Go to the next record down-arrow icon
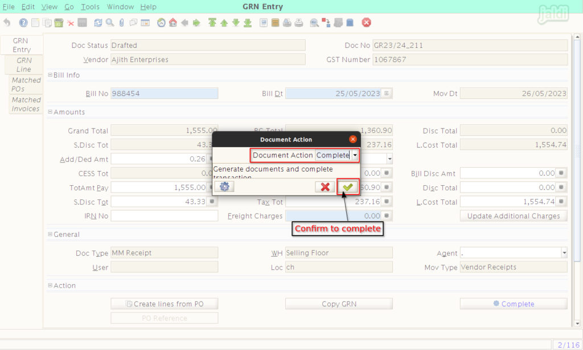This screenshot has width=583, height=350. coord(236,23)
